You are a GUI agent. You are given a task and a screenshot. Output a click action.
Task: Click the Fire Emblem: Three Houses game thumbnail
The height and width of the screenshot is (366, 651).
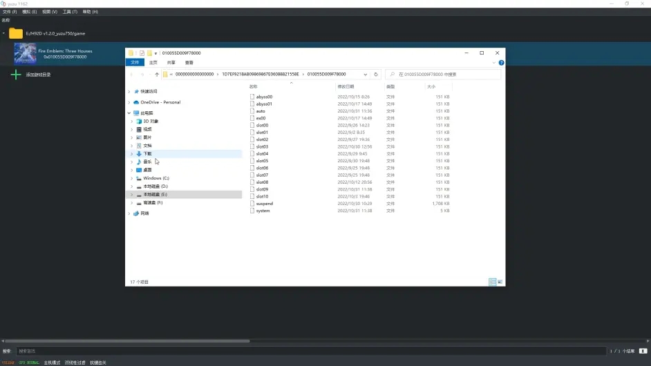point(26,54)
